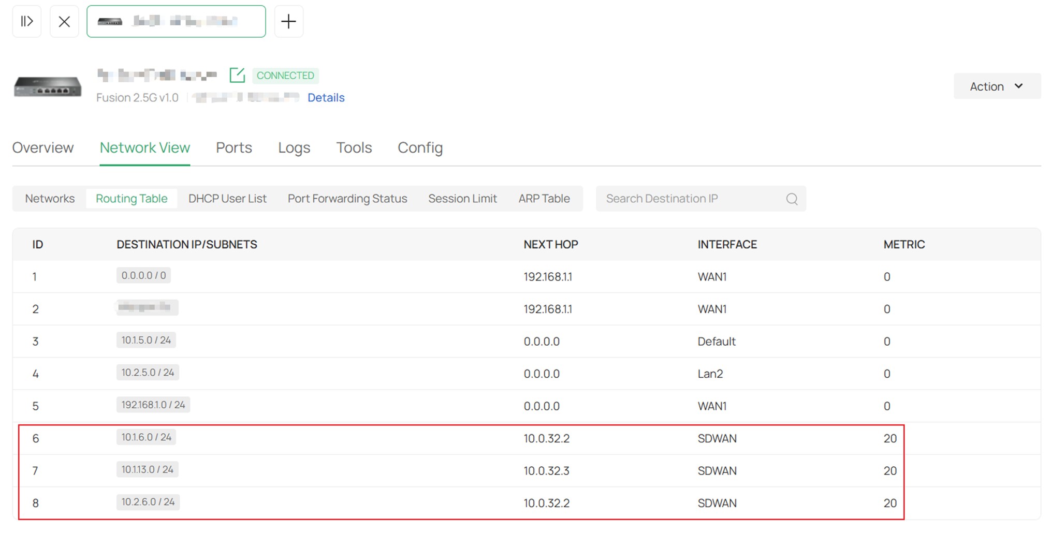Select destination 192.168.1.0 / 24

153,405
